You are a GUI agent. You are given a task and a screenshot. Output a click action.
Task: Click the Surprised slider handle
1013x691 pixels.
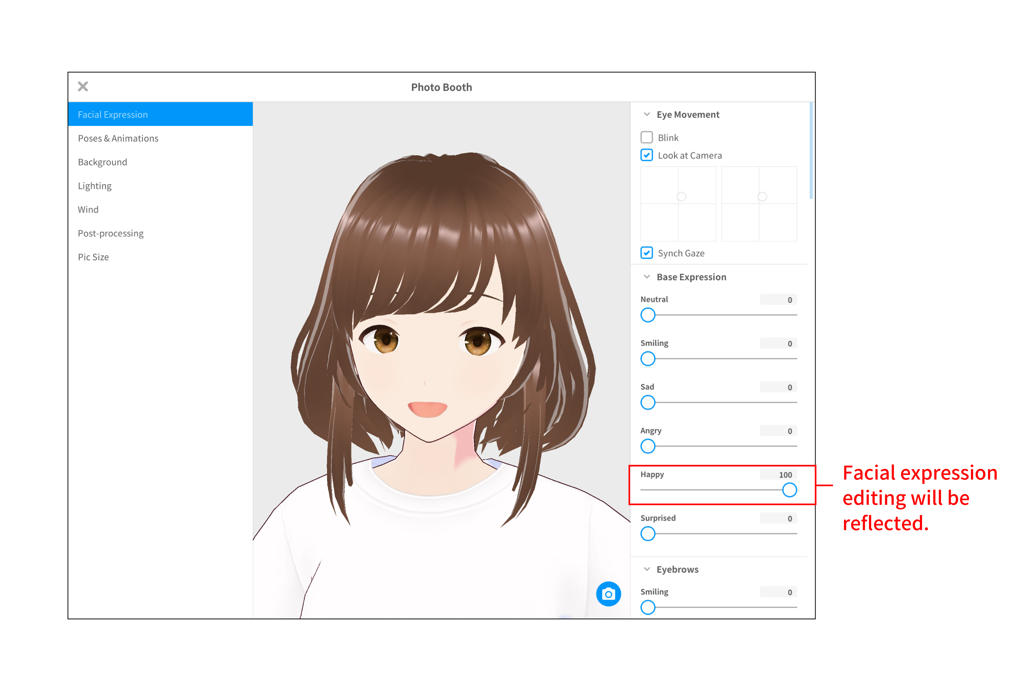[648, 534]
